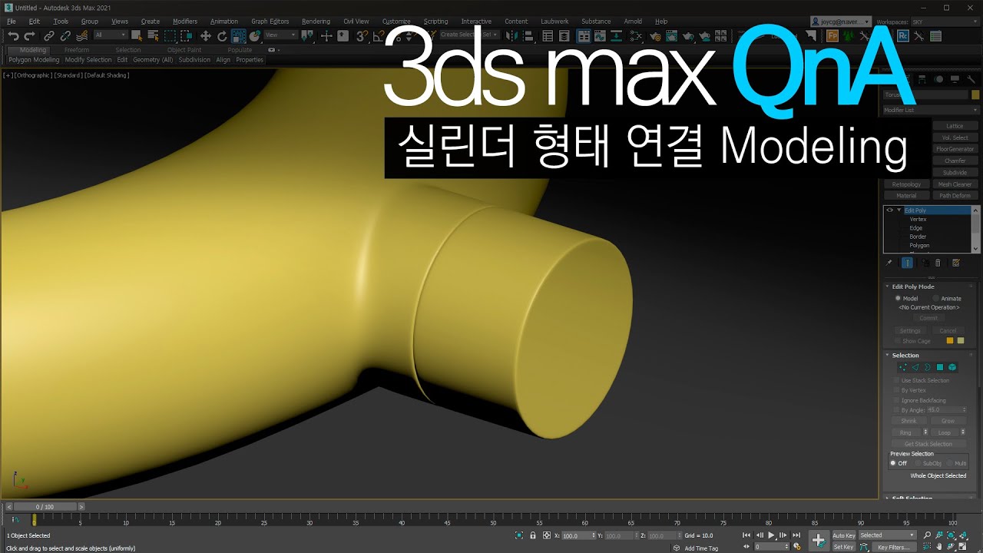Open the Polygon Modeling ribbon panel
This screenshot has height=553, width=983.
tap(34, 60)
